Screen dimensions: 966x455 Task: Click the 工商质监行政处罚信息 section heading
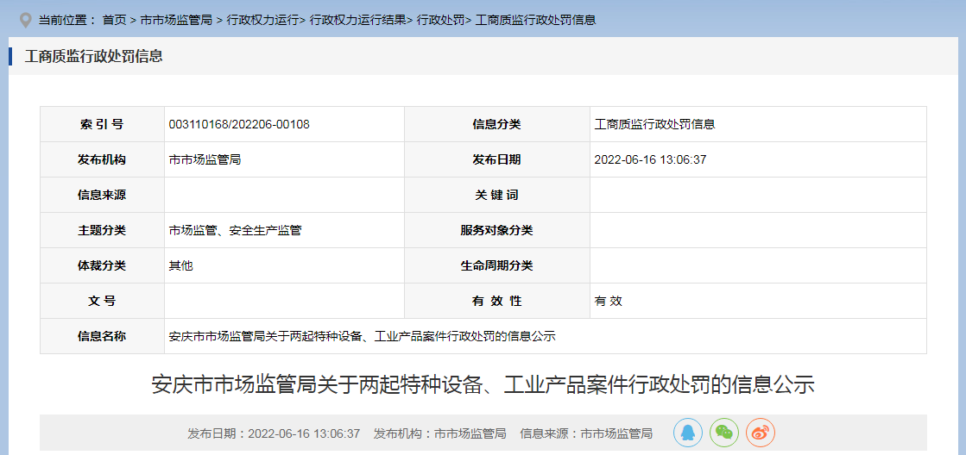(93, 56)
